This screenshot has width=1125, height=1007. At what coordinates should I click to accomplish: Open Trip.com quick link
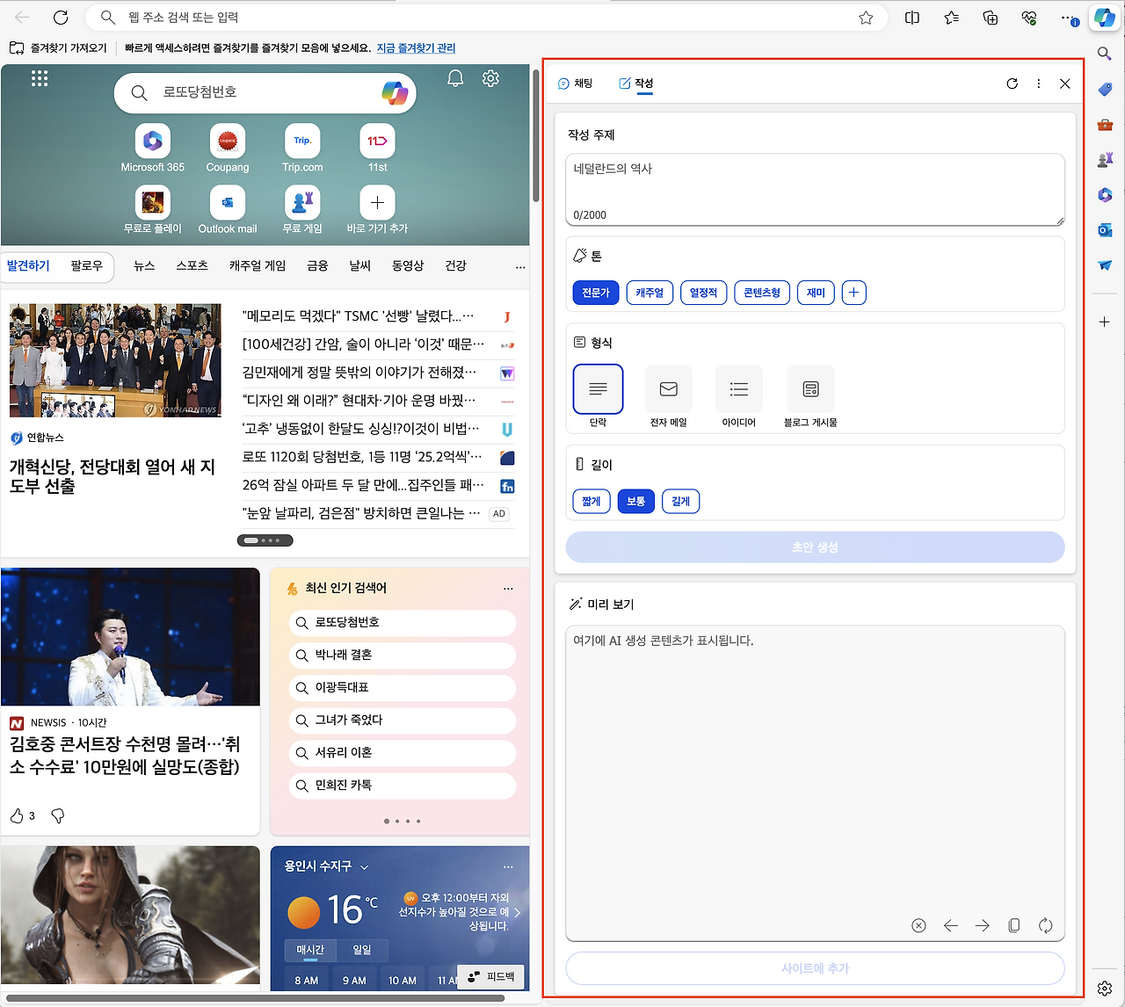[x=302, y=148]
